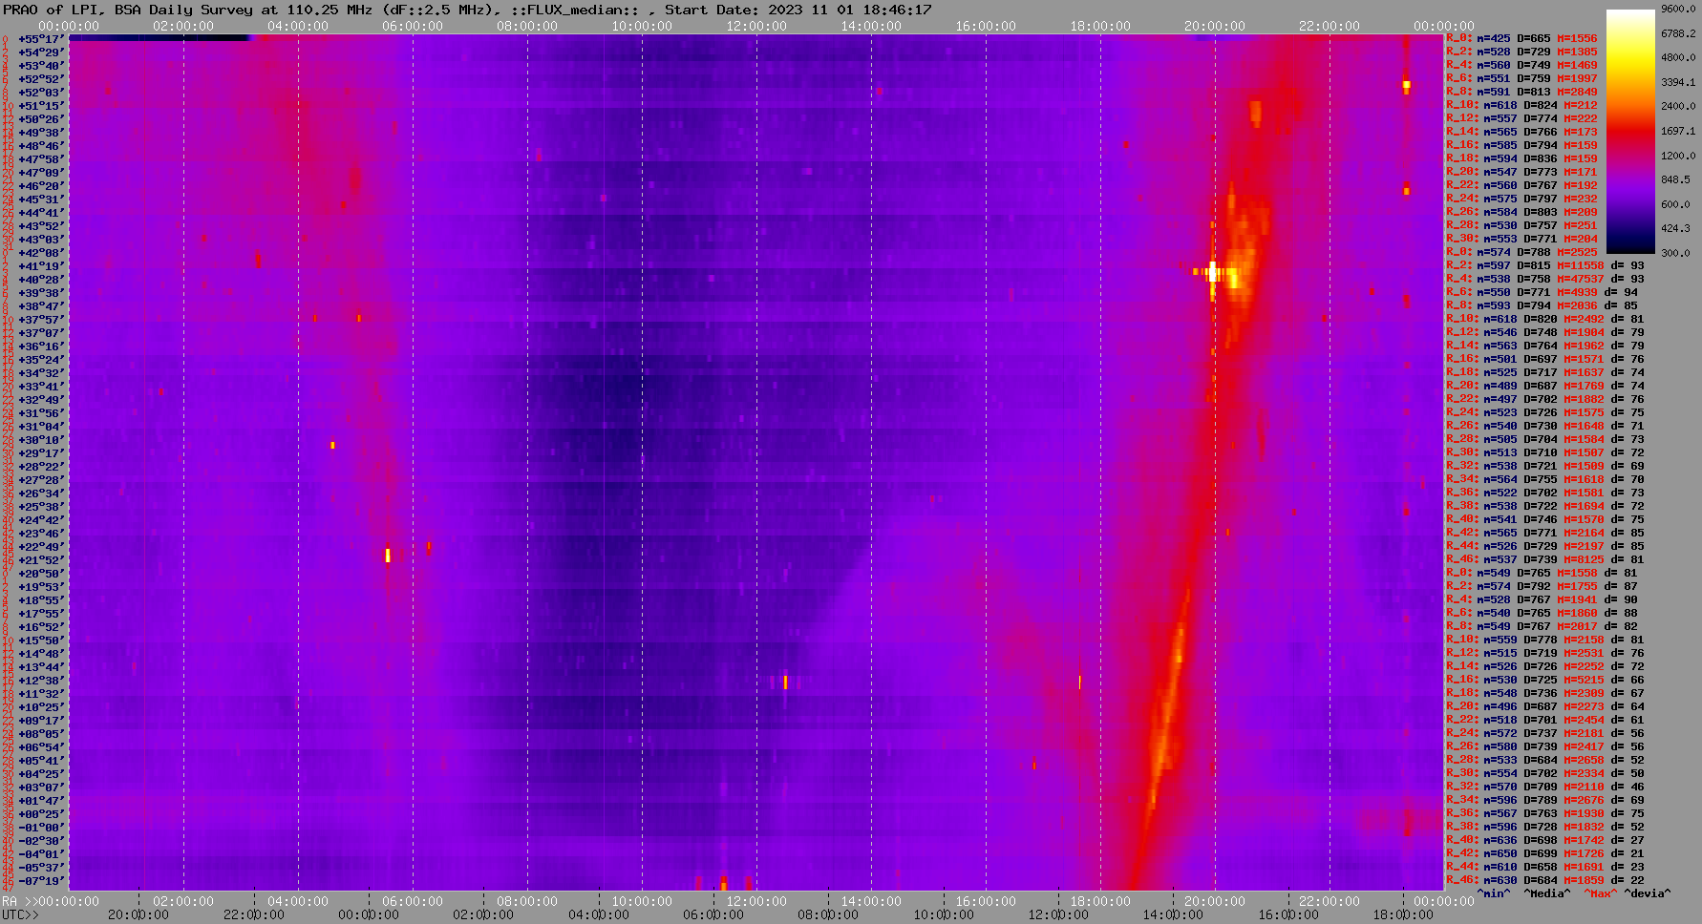The width and height of the screenshot is (1702, 924).
Task: Click the declination label +47°09'
Action: [41, 173]
